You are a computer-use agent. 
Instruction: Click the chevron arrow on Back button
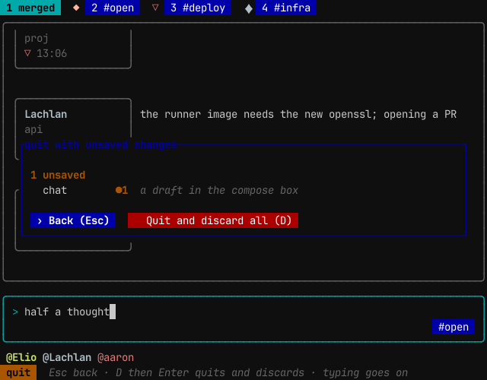tap(40, 221)
